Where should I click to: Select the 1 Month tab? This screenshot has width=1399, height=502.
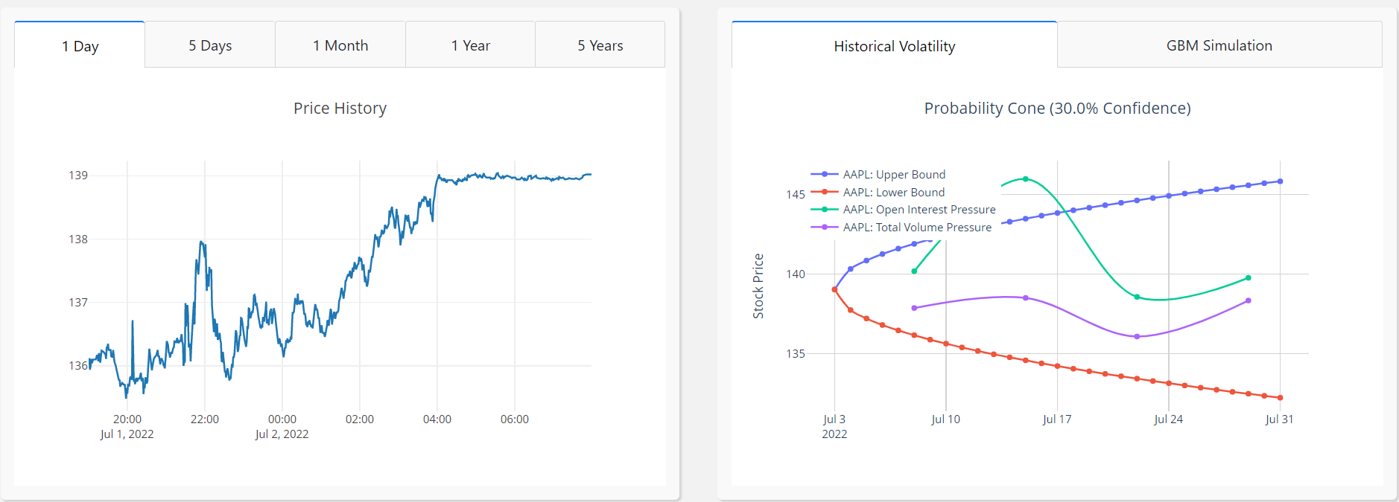tap(340, 45)
